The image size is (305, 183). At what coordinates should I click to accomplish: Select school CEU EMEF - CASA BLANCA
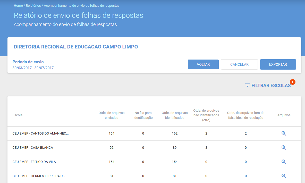point(33,148)
